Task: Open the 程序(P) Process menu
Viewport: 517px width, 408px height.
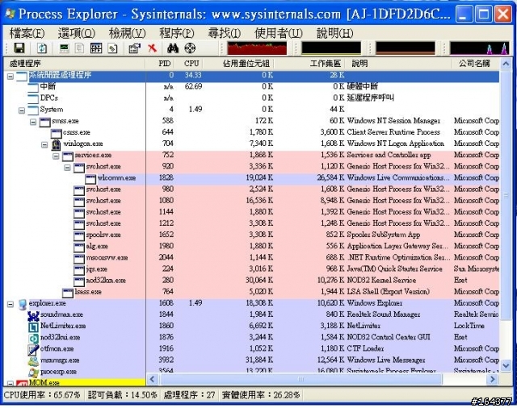Action: point(177,33)
